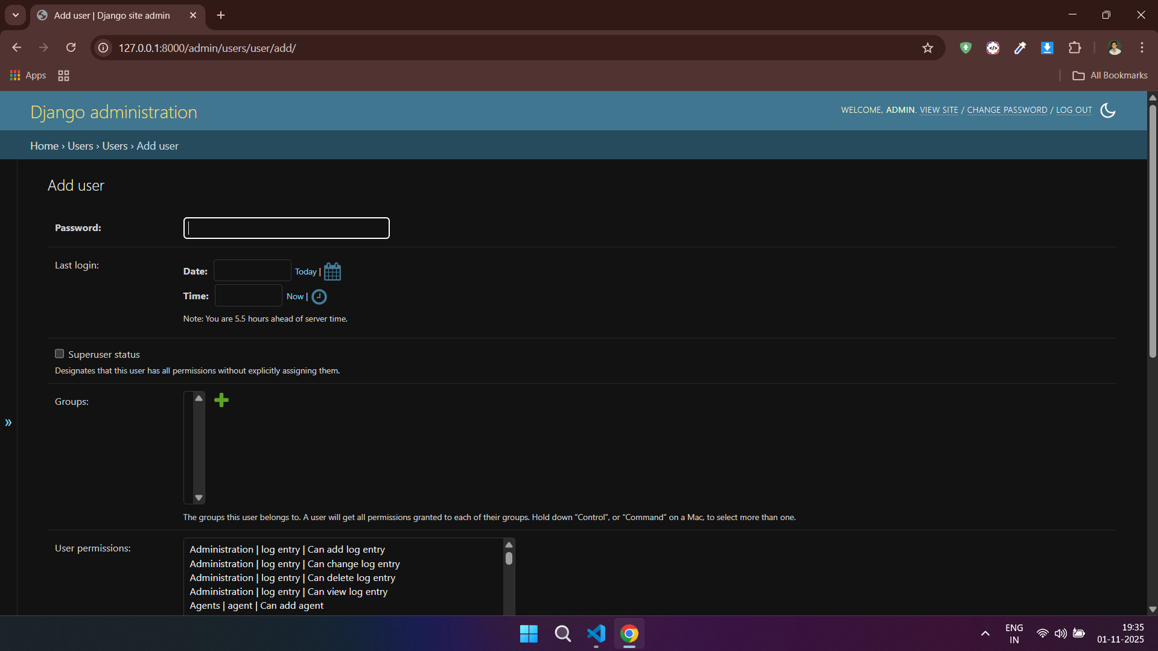
Task: Open a new browser tab
Action: point(221,15)
